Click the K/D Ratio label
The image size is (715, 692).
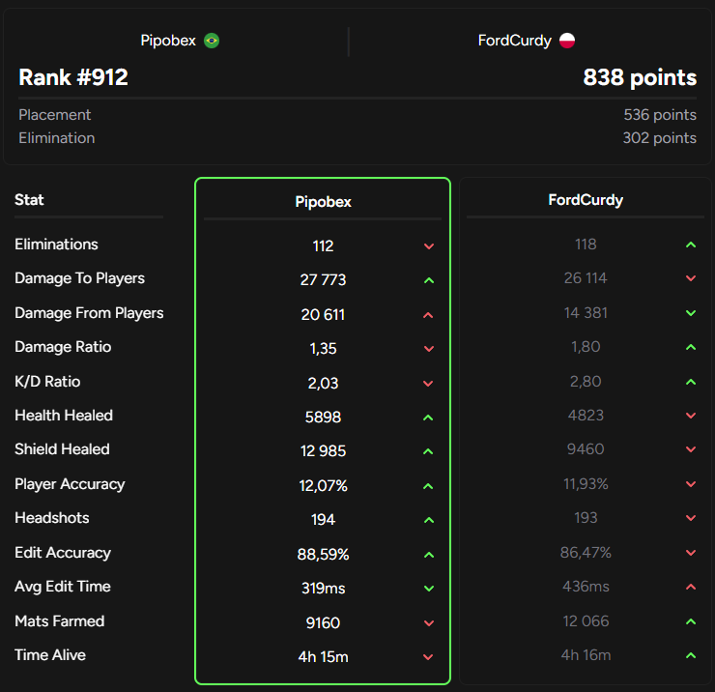pos(47,382)
